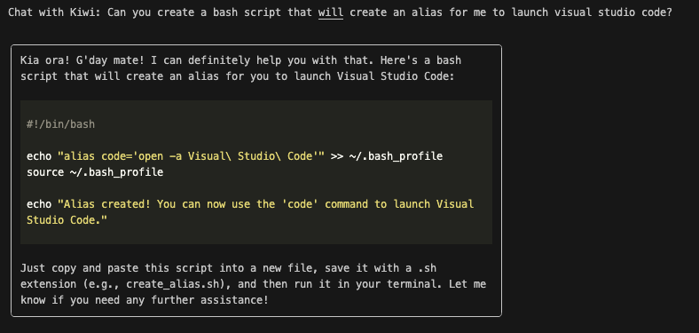The image size is (699, 333).
Task: Click the 'create_alias.sh' file name example
Action: [172, 284]
